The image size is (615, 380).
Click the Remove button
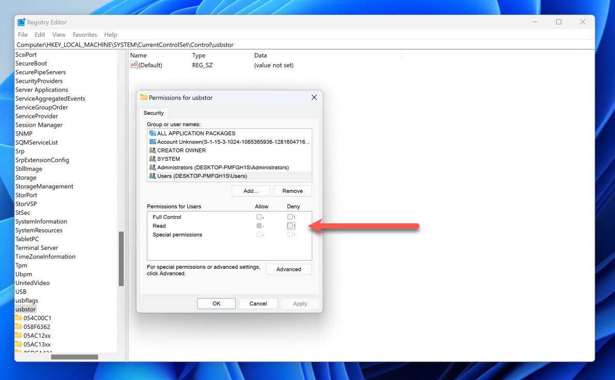pos(293,191)
